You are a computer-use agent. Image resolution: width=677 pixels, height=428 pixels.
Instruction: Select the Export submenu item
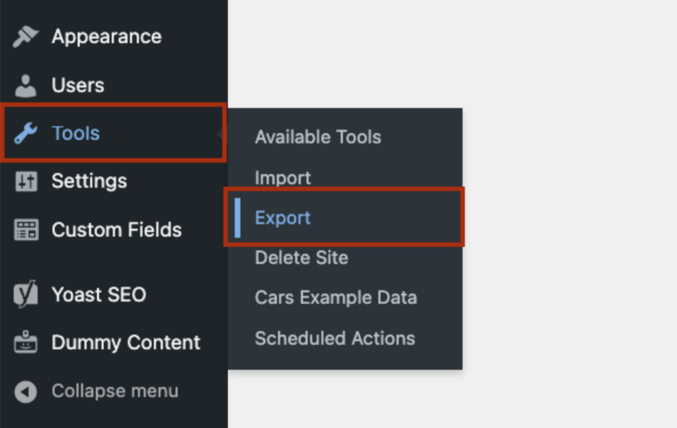point(282,218)
